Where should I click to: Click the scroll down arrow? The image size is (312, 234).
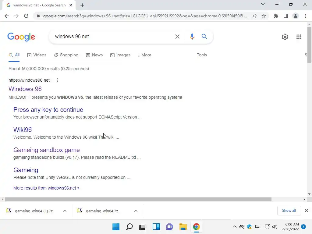click(x=309, y=194)
